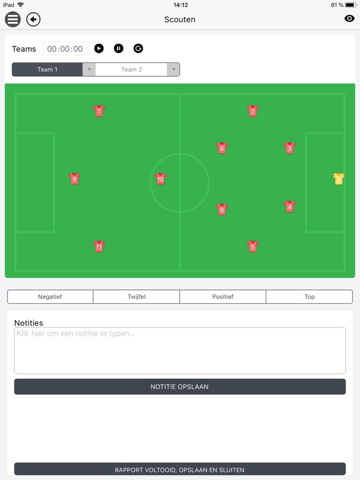Expand the Team 1 dropdown arrow
This screenshot has height=480, width=360.
[89, 69]
